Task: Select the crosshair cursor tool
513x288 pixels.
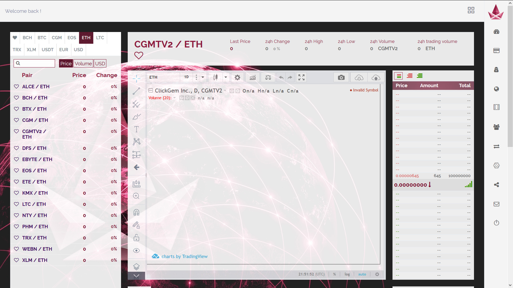Action: point(137,78)
